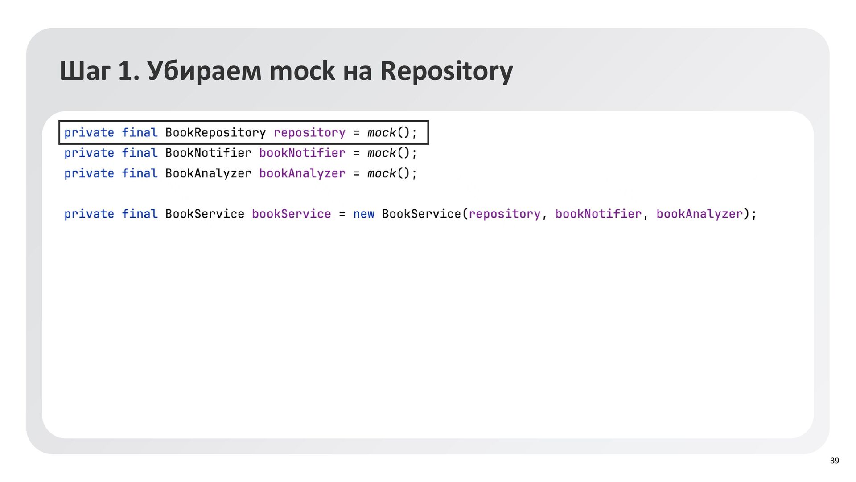Click the slide number 39
856x482 pixels.
coord(835,461)
